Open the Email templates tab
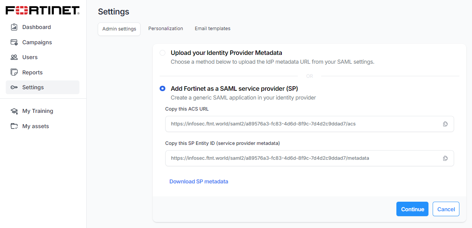 coord(212,29)
